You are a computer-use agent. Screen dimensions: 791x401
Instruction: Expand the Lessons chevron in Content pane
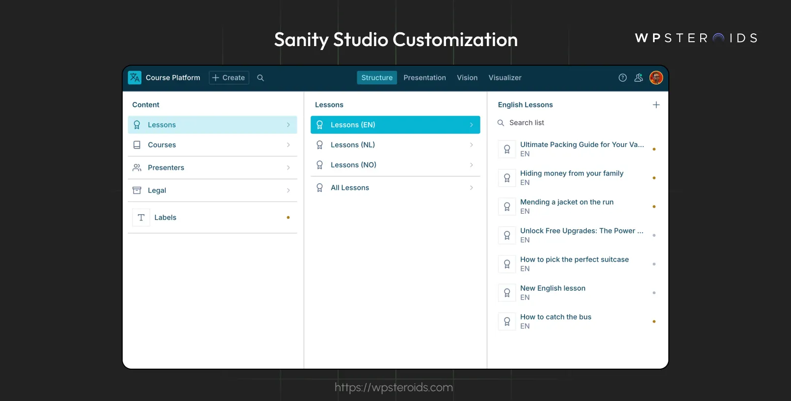click(x=289, y=125)
